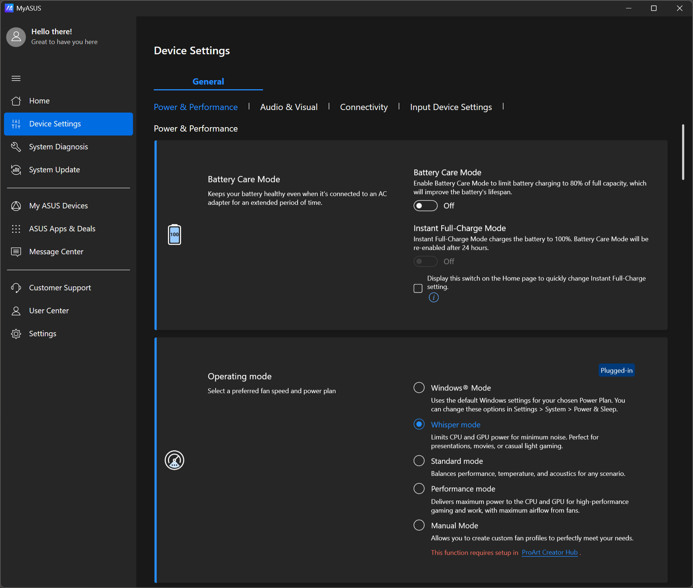Click the Customer Support headset icon
Viewport: 693px width, 588px height.
click(x=16, y=288)
